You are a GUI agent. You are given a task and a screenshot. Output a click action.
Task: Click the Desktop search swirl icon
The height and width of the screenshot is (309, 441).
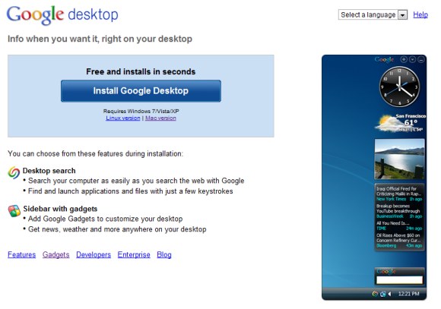(14, 172)
